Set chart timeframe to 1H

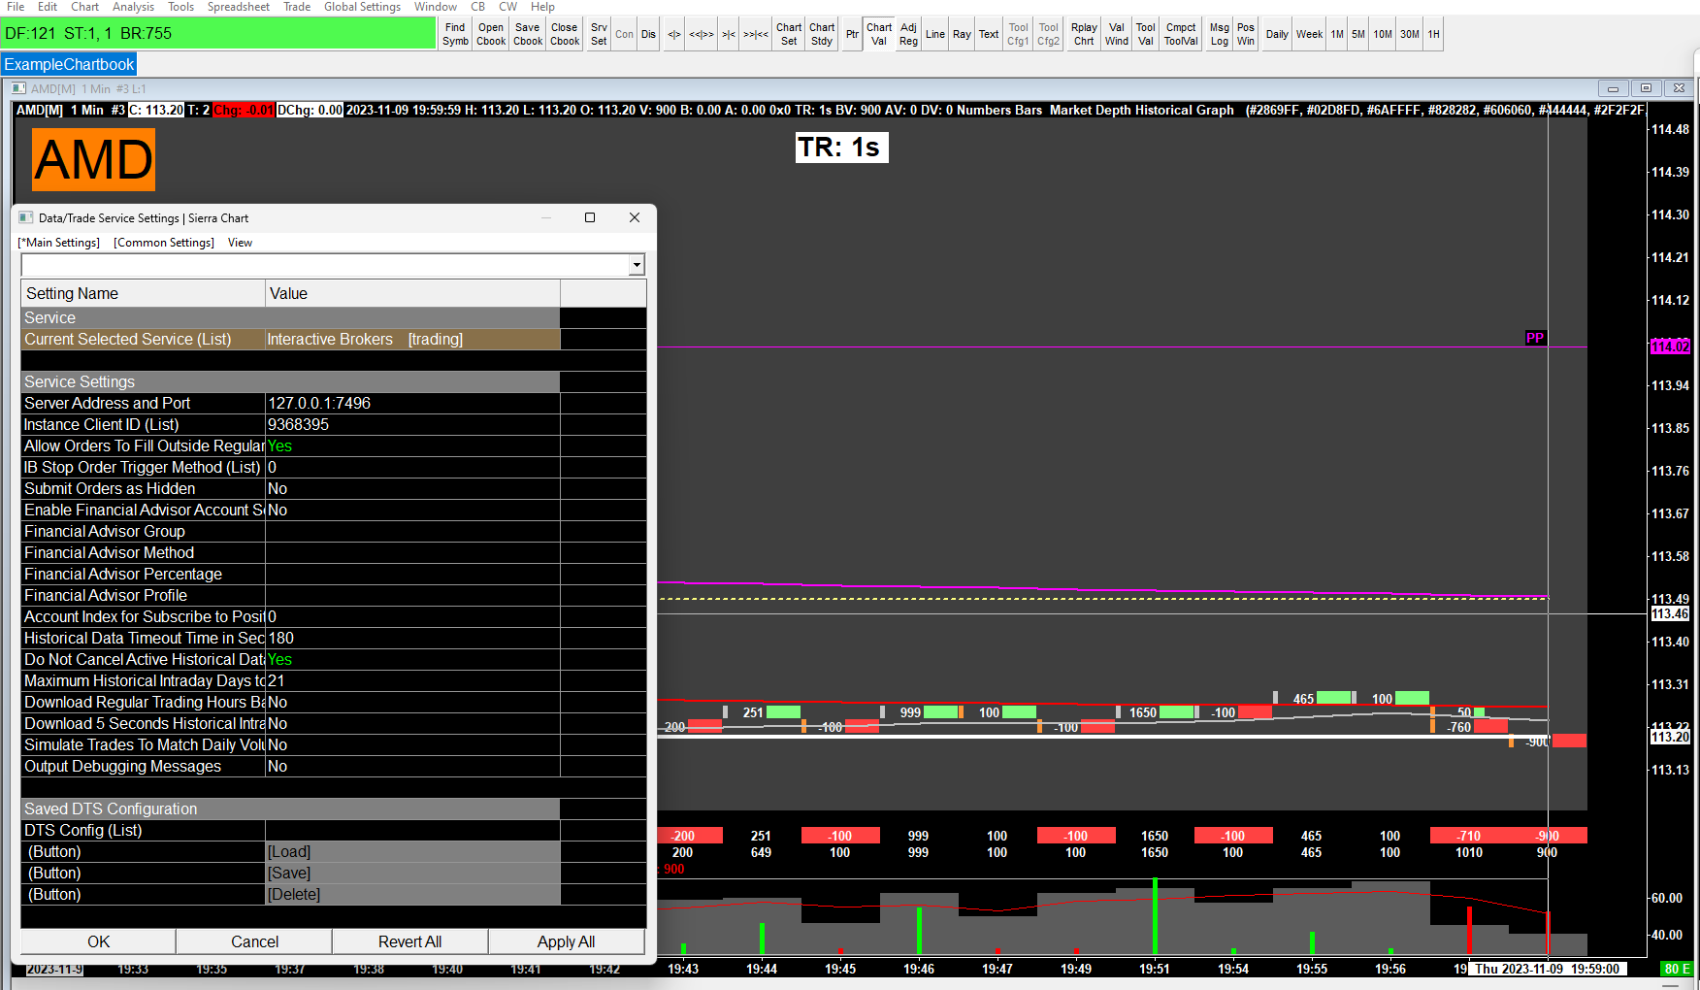[1434, 34]
